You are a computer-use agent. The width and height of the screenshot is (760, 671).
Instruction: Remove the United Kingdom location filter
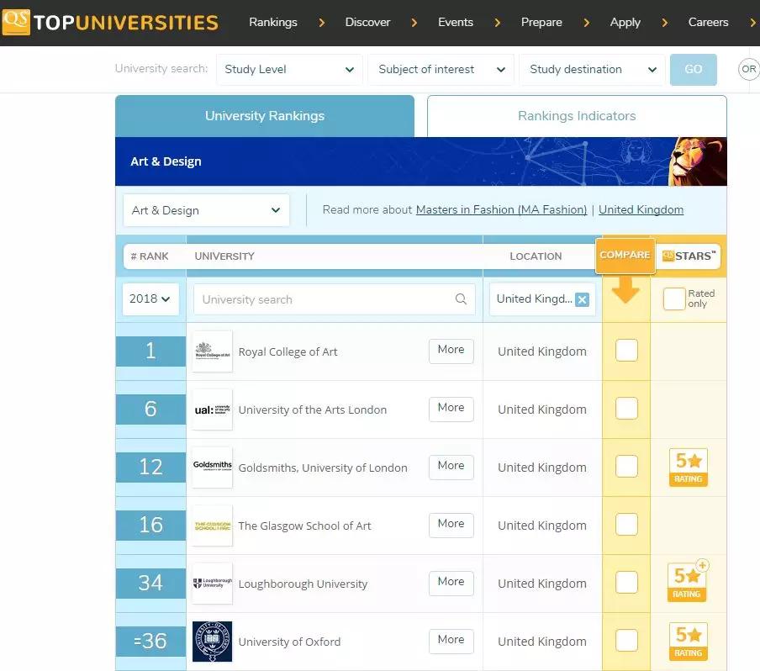(x=582, y=299)
